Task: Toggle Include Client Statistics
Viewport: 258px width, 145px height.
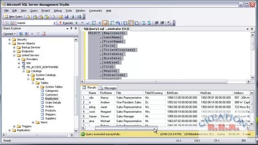Action: [118, 23]
